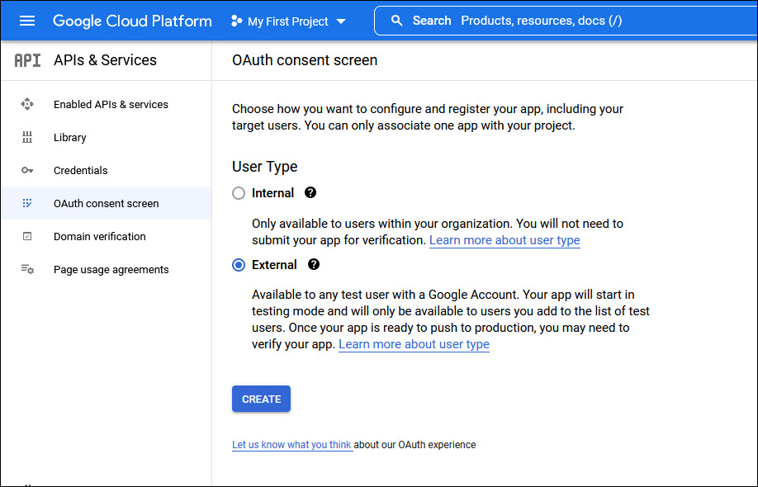Click the search magnifier icon
The width and height of the screenshot is (758, 487).
tap(397, 20)
